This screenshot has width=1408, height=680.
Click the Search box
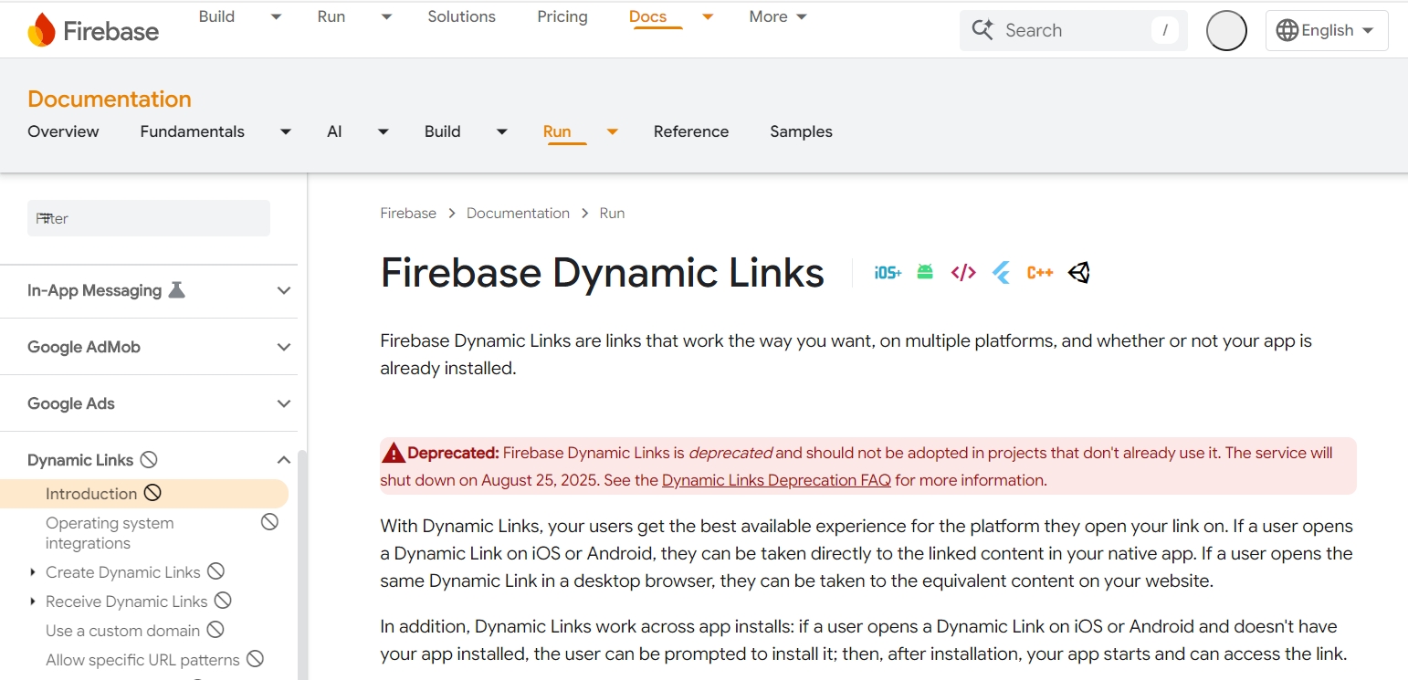click(1074, 30)
